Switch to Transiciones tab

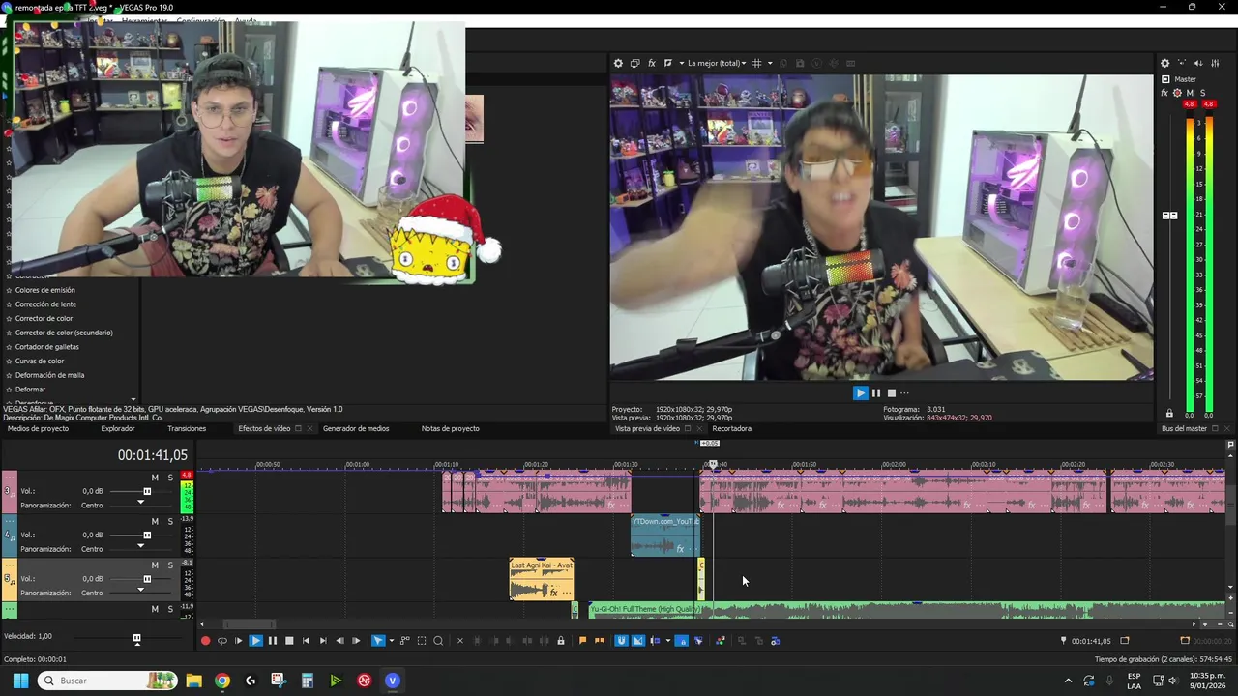[187, 428]
